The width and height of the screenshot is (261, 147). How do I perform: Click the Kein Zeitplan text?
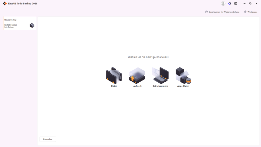tap(9, 27)
